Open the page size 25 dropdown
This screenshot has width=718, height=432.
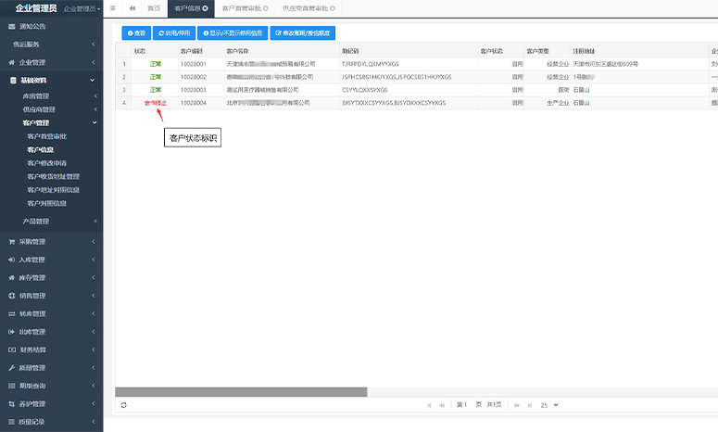tap(549, 405)
